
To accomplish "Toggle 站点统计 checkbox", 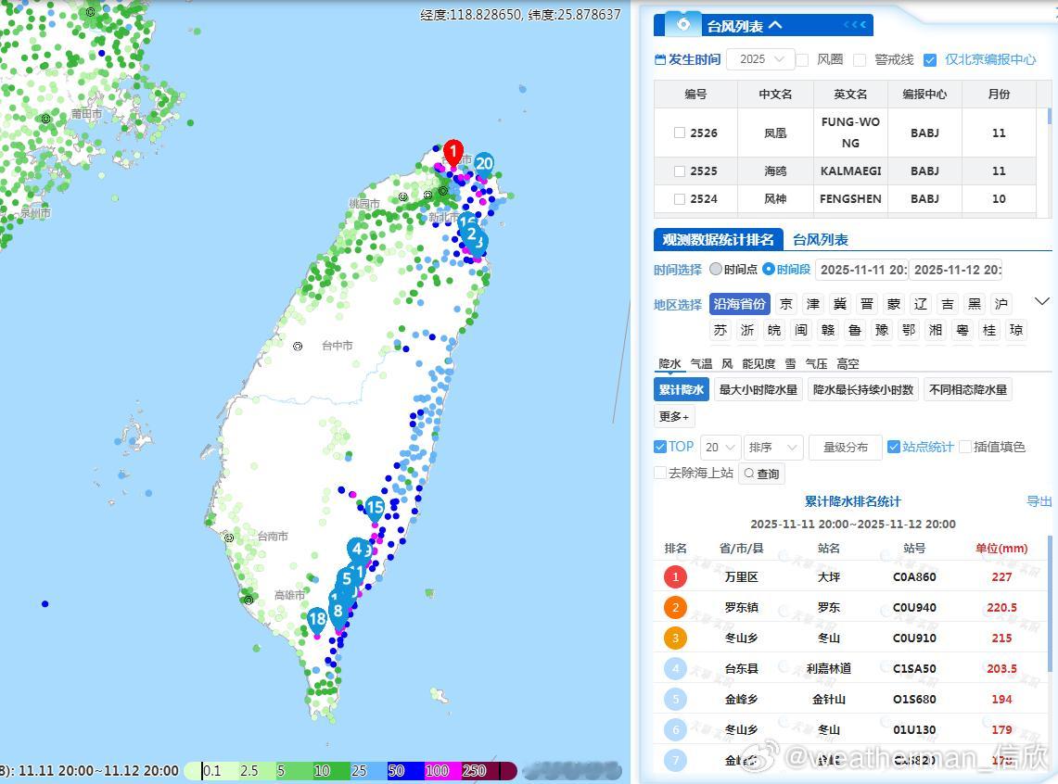I will 893,447.
